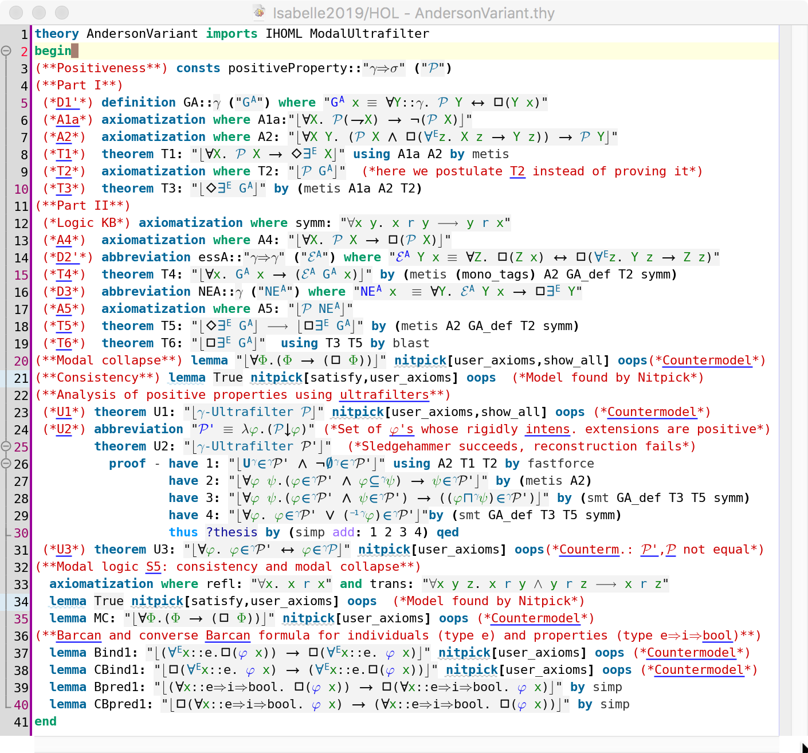Click 'metis' at the end of line 8
Image resolution: width=808 pixels, height=753 pixels.
coord(491,154)
